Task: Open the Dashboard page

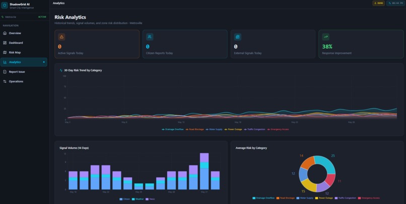Action: click(x=24, y=43)
